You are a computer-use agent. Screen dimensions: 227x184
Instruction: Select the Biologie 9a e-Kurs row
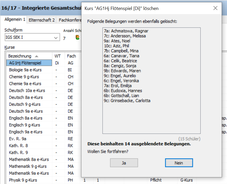(25, 70)
